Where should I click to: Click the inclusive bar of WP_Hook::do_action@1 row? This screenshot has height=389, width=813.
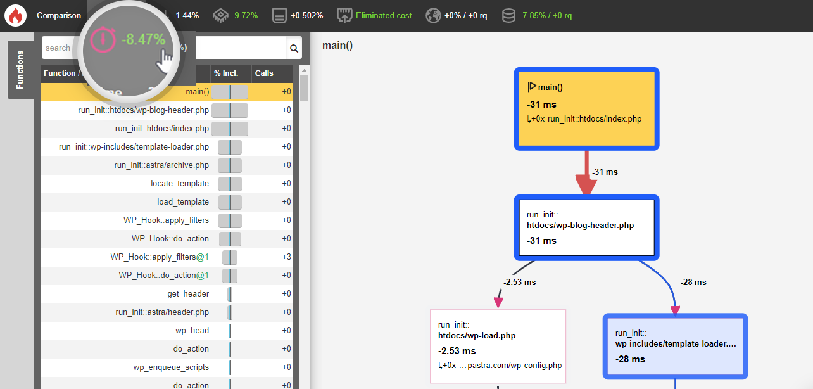click(x=230, y=276)
